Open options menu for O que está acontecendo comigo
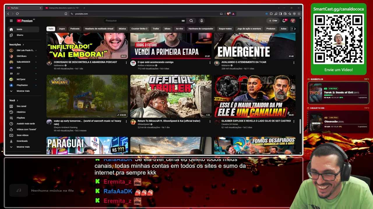The height and width of the screenshot is (209, 373). point(210,63)
